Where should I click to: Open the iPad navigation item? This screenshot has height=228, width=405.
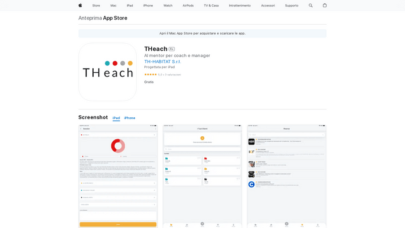130,6
